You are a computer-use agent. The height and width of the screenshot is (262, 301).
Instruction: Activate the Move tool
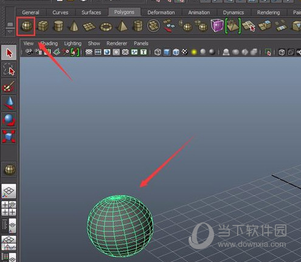point(9,103)
